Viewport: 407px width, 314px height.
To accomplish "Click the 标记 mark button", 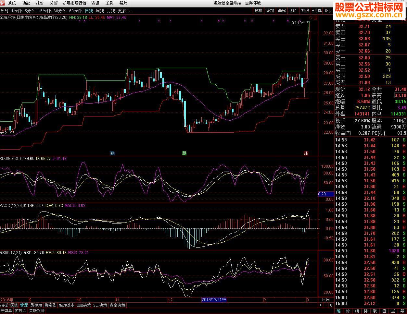I will [305, 11].
